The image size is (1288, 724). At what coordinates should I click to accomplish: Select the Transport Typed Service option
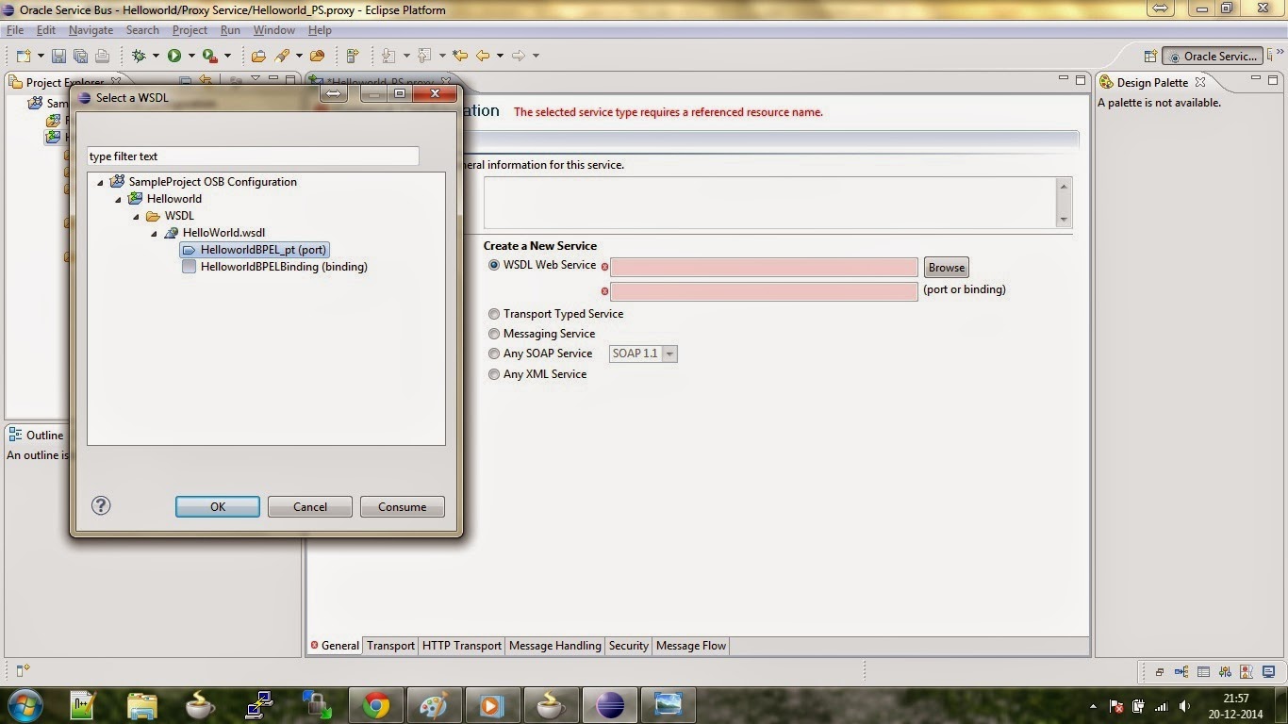click(494, 314)
